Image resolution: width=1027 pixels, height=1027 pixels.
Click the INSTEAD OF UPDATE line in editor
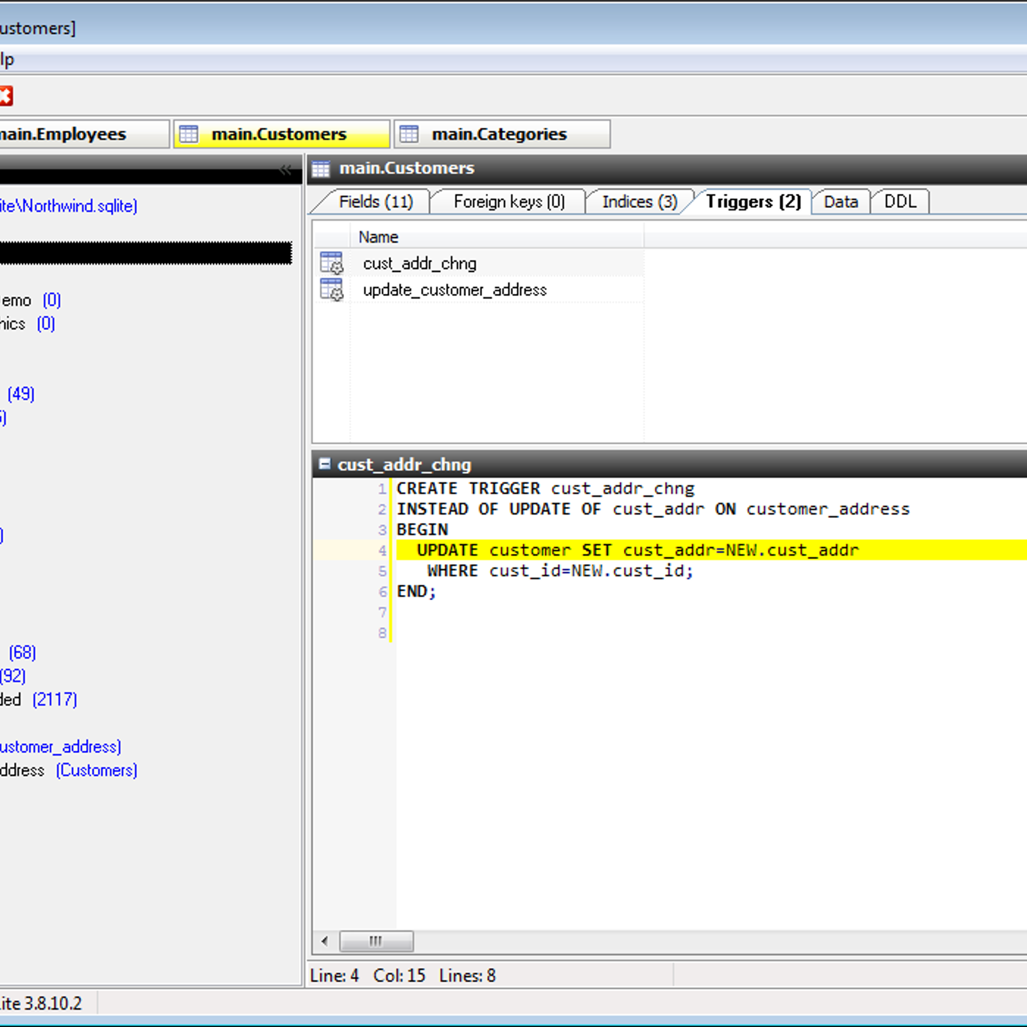click(653, 509)
